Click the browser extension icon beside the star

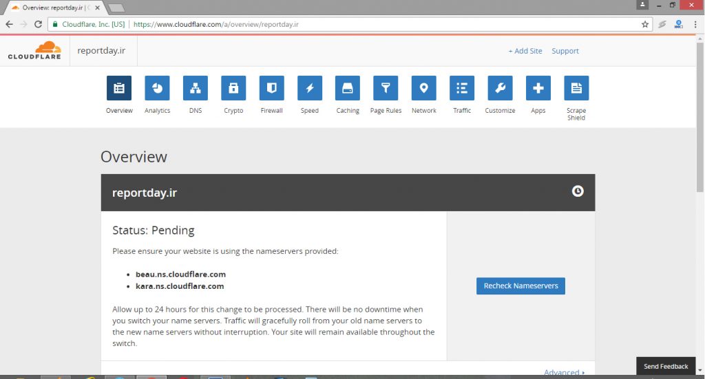point(662,24)
